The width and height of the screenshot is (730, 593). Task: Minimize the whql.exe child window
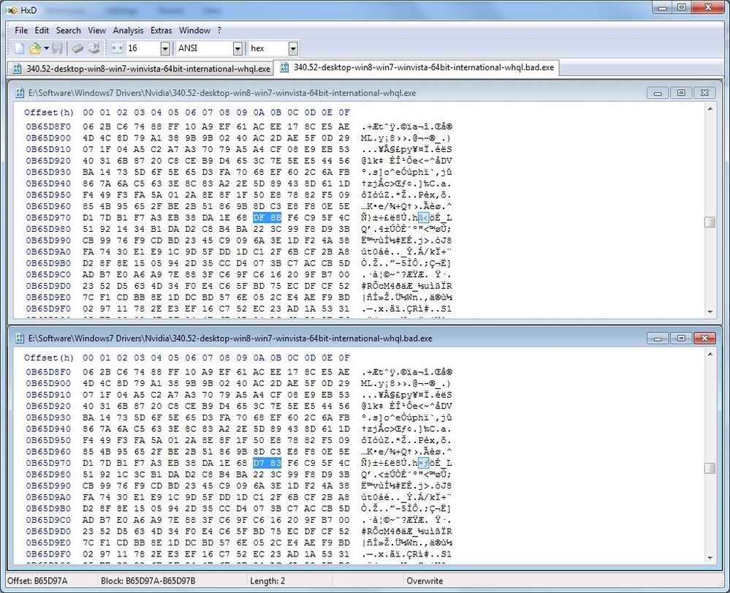658,93
